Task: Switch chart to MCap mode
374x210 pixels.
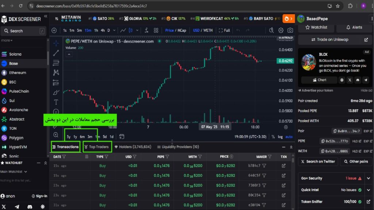Action: click(182, 31)
